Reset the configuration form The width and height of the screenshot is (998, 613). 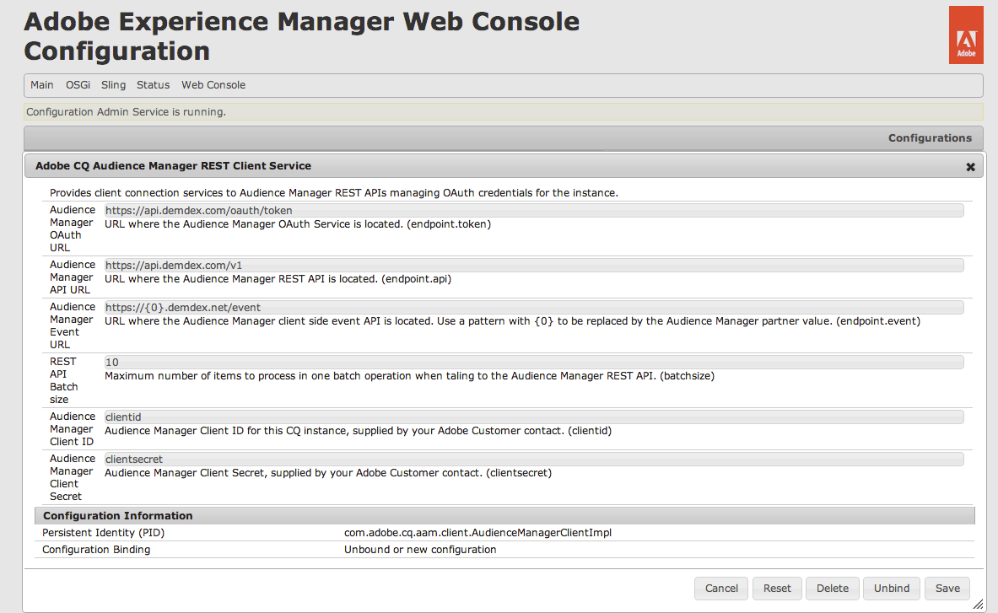point(776,588)
